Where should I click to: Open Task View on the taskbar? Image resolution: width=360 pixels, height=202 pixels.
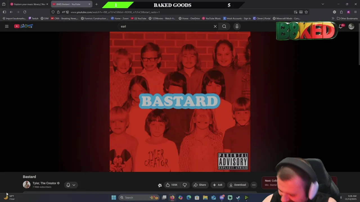pos(164,198)
